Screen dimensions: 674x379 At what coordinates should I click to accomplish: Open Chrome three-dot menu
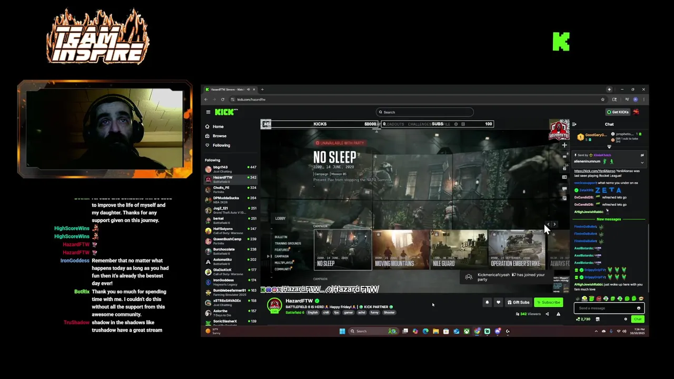pos(643,99)
